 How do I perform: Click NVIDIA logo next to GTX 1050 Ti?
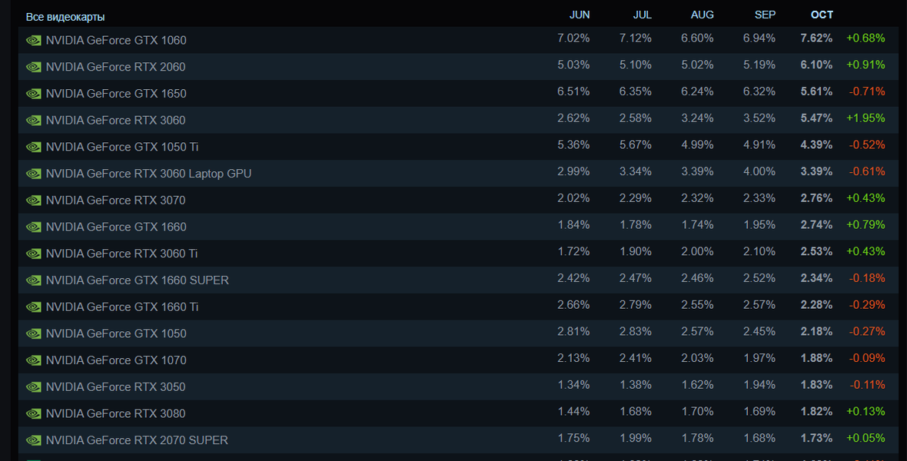coord(33,147)
